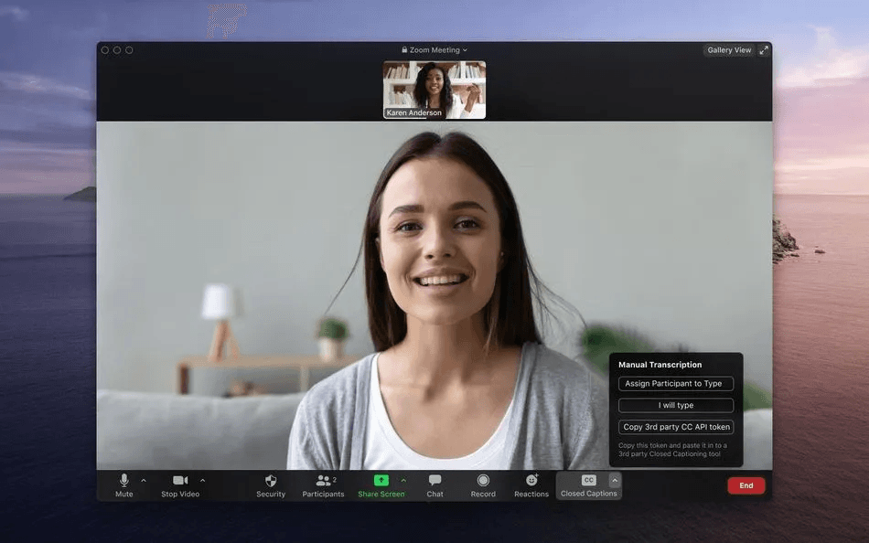Click the Closed Captions CC icon
Image resolution: width=869 pixels, height=543 pixels.
coord(588,481)
